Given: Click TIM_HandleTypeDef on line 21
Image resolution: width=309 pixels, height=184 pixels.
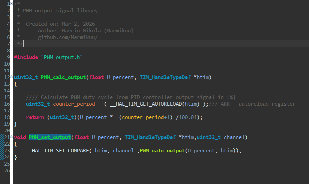Looking at the screenshot, I should [x=150, y=137].
